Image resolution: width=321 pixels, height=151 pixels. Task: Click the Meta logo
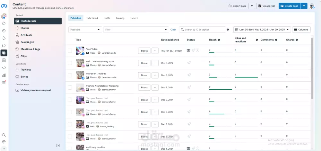(4, 6)
